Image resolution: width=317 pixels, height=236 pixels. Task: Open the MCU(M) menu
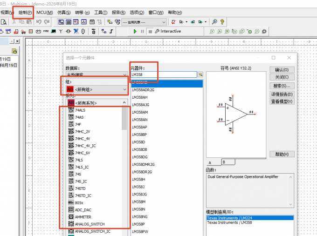pyautogui.click(x=45, y=13)
